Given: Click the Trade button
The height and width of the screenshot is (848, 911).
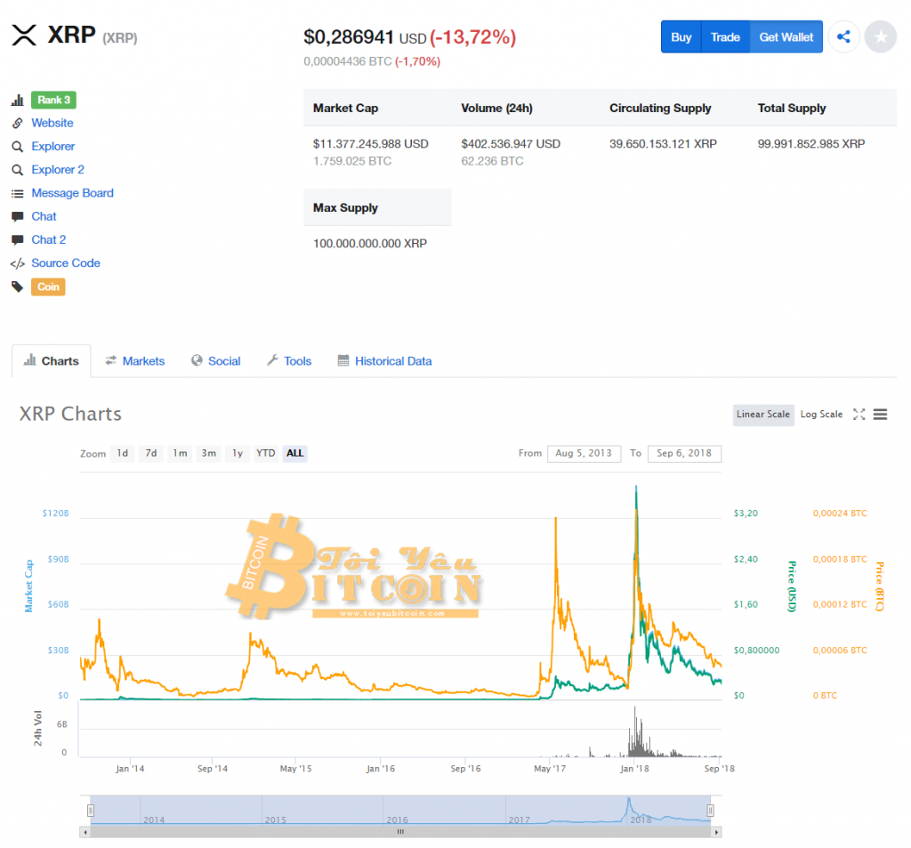Looking at the screenshot, I should [x=726, y=37].
